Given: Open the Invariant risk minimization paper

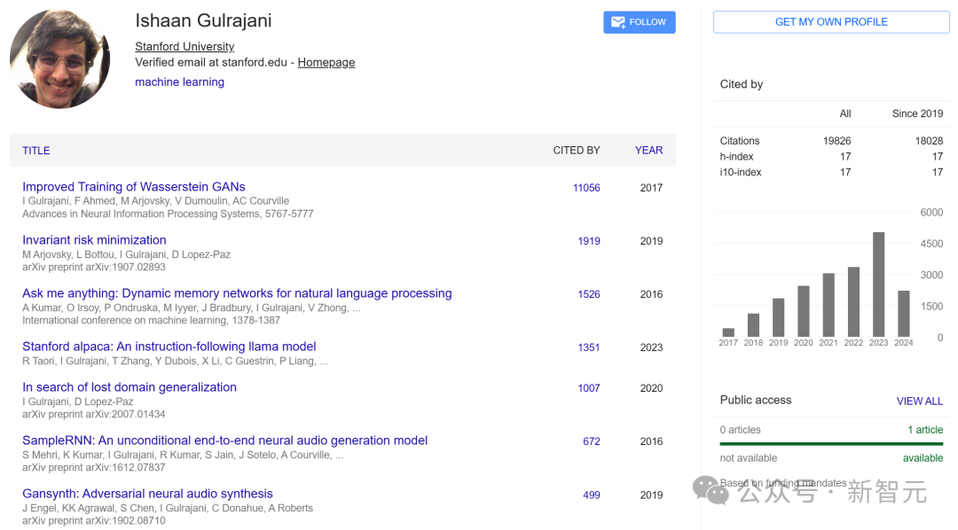Looking at the screenshot, I should (94, 240).
